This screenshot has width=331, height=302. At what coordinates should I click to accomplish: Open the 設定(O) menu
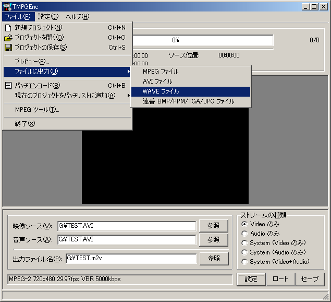tap(48, 17)
